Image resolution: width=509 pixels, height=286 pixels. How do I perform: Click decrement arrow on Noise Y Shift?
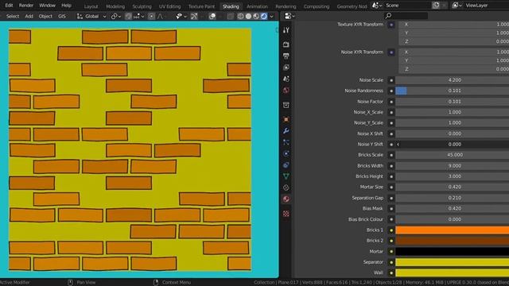coord(398,145)
